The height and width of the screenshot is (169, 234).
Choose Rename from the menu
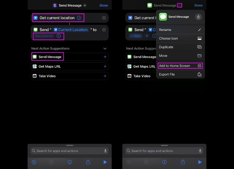coord(180,30)
